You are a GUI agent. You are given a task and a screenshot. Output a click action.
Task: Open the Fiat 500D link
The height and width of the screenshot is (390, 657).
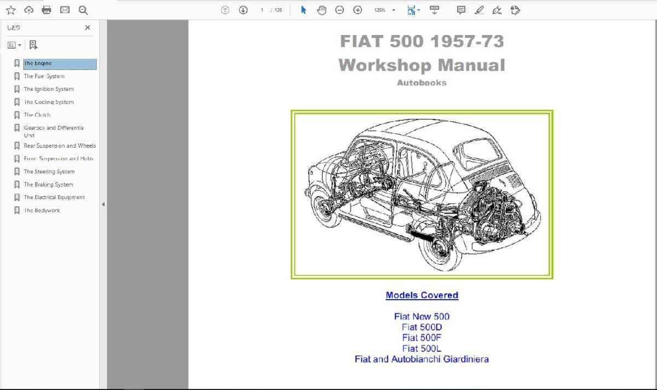tap(422, 327)
